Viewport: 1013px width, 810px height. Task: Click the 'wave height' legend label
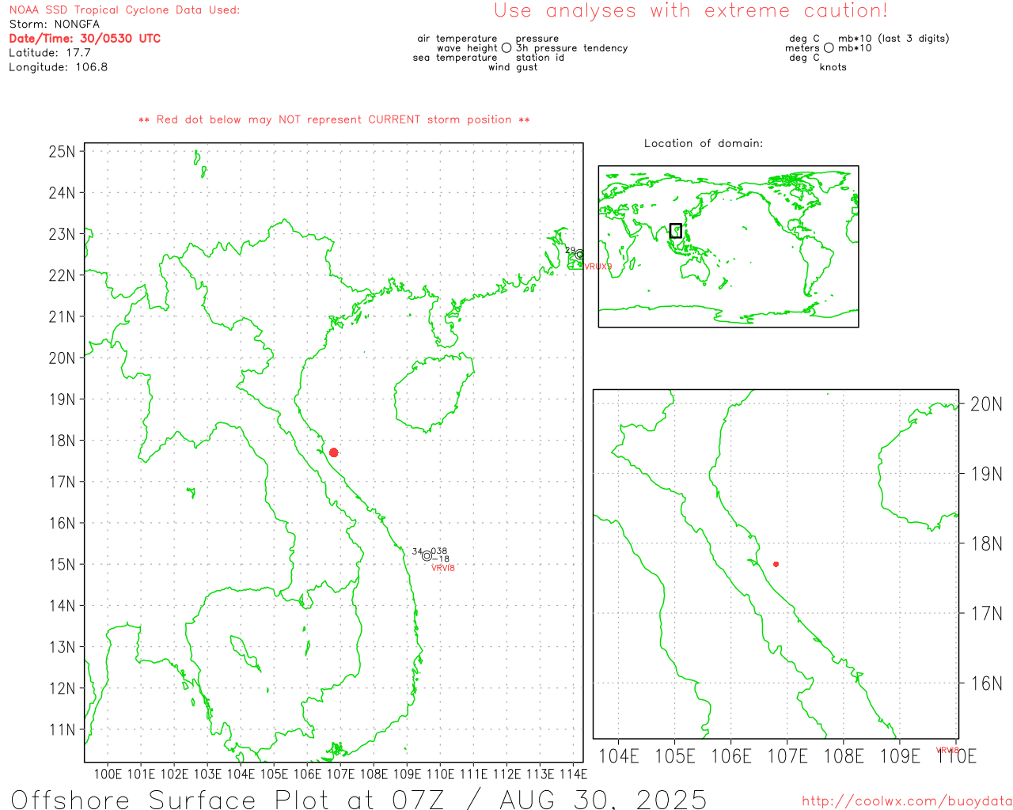coord(467,47)
